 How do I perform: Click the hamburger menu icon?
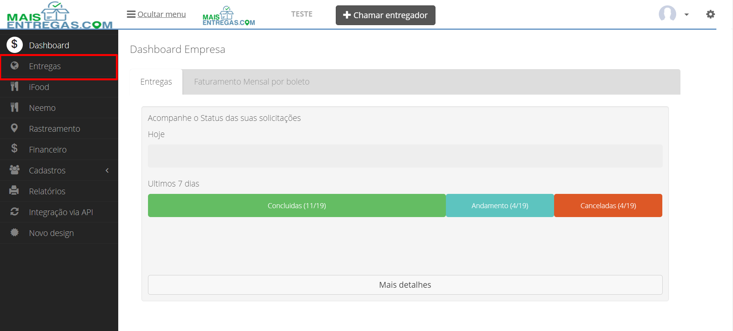click(x=131, y=14)
